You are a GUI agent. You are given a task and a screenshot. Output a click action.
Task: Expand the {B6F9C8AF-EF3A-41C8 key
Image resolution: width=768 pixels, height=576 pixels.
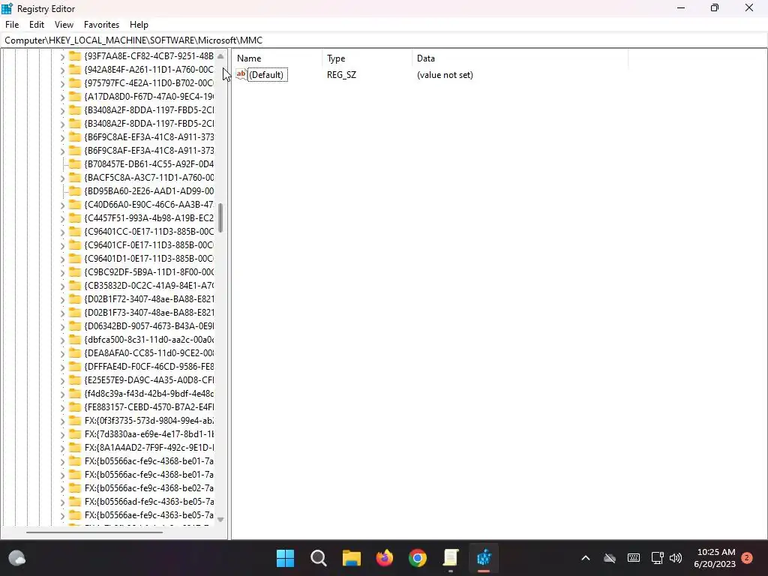[62, 151]
